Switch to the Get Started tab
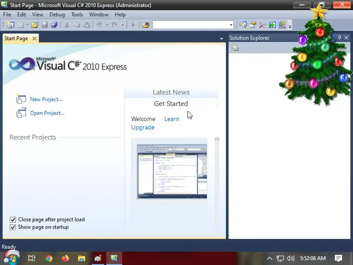353x265 pixels. click(x=171, y=104)
